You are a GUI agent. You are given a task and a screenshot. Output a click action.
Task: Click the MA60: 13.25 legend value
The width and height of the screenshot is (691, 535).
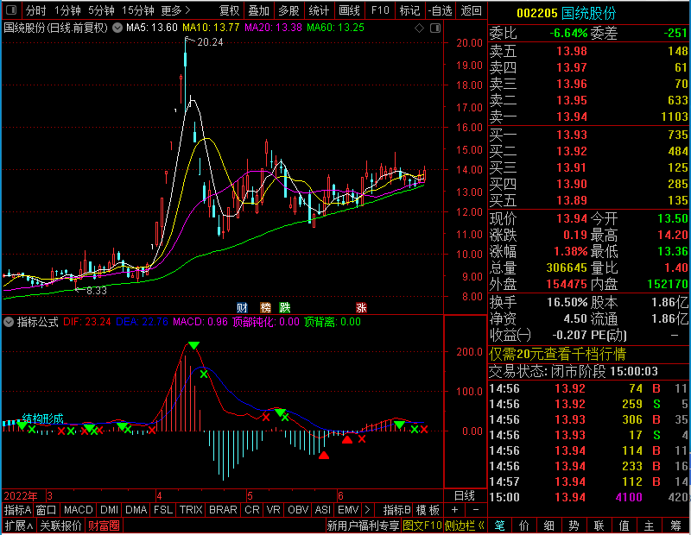point(335,28)
